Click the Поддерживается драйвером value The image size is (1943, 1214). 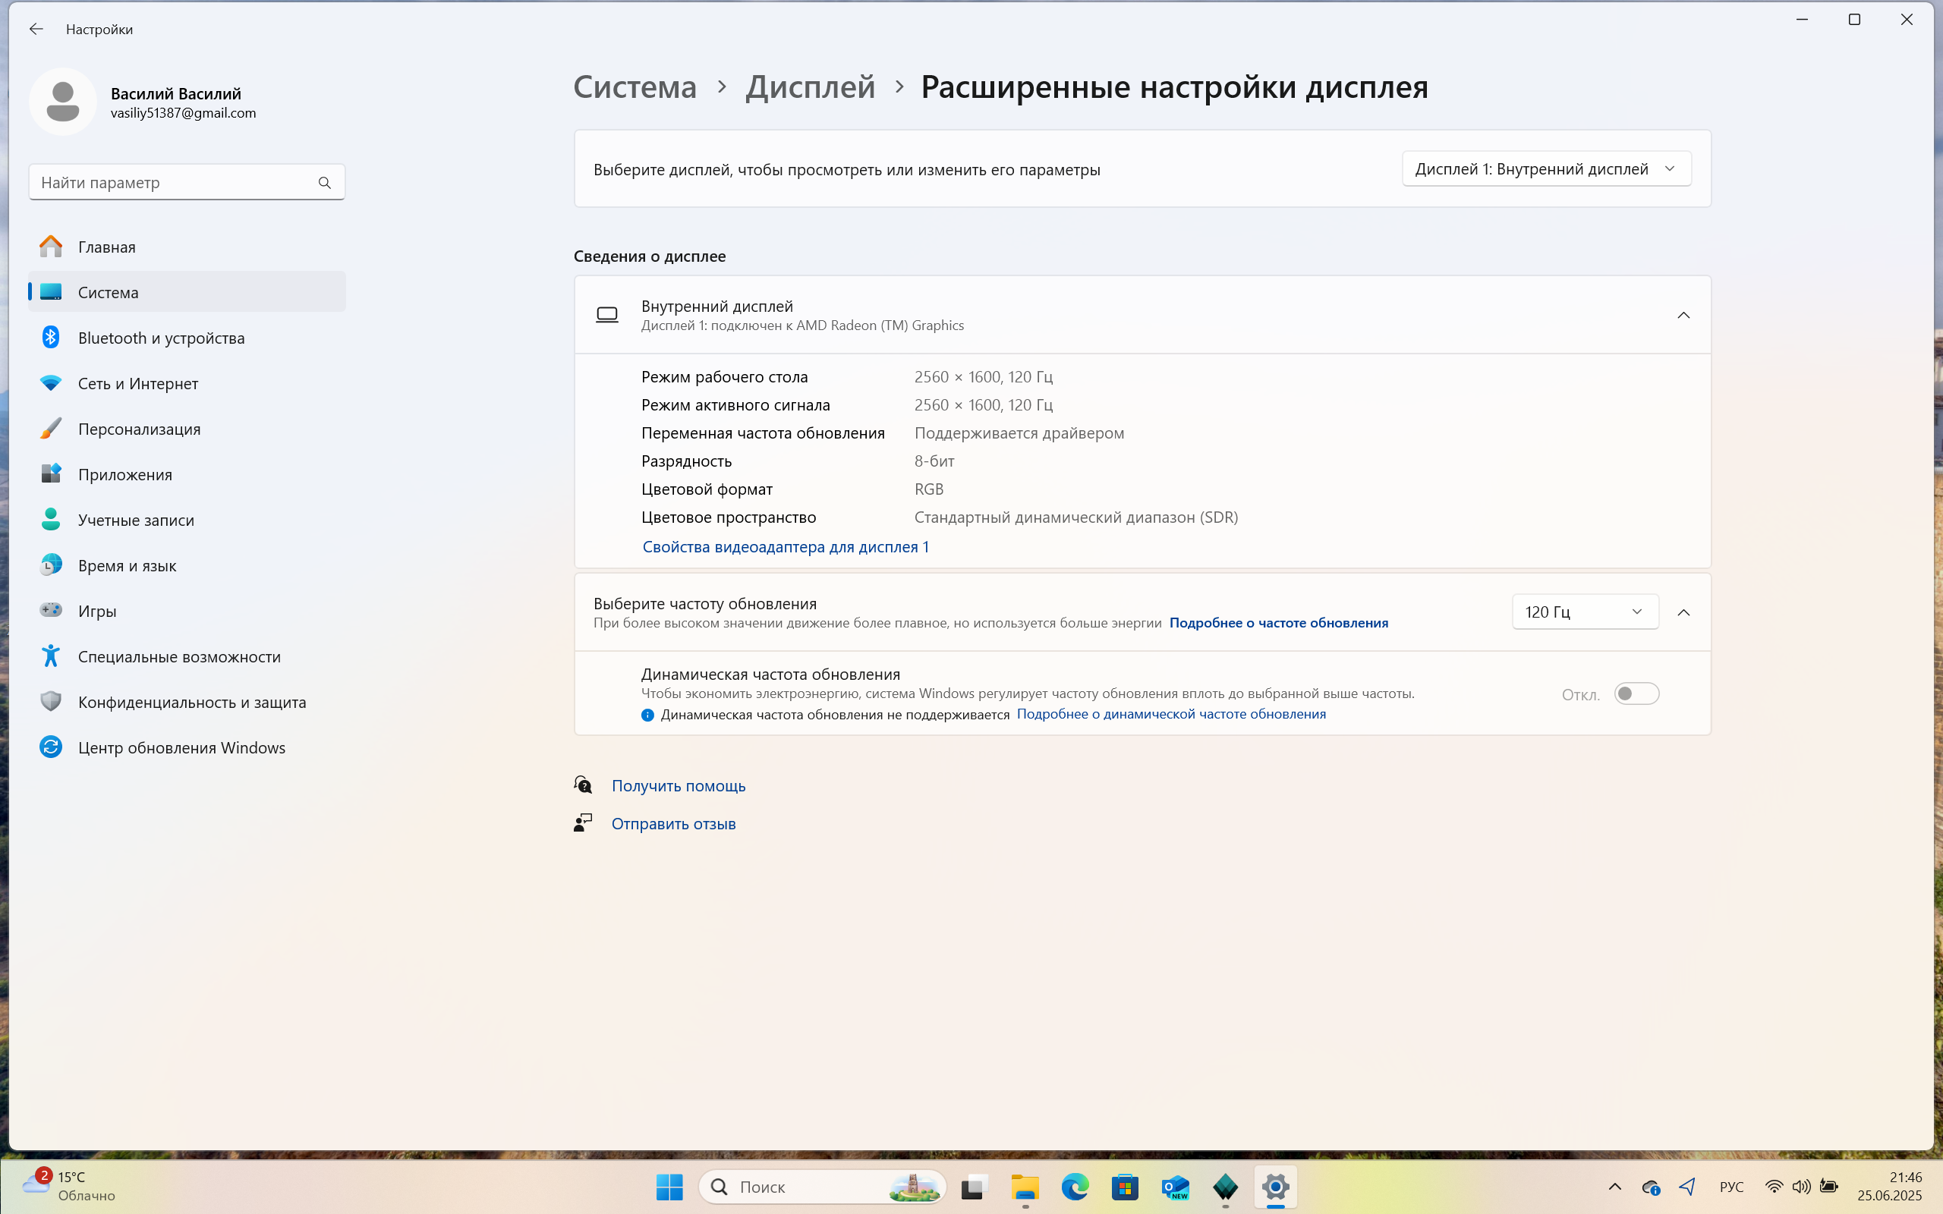point(1019,432)
